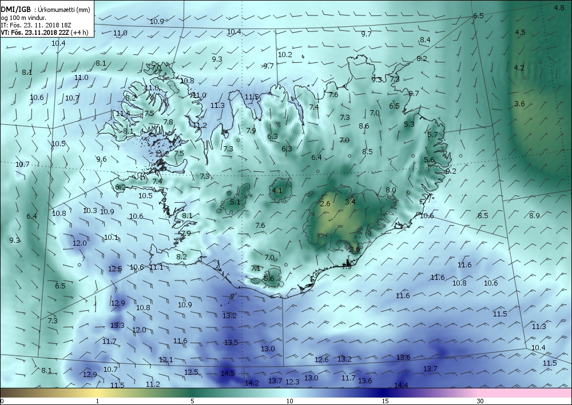Click the 10.3 value on the map

tap(90, 211)
